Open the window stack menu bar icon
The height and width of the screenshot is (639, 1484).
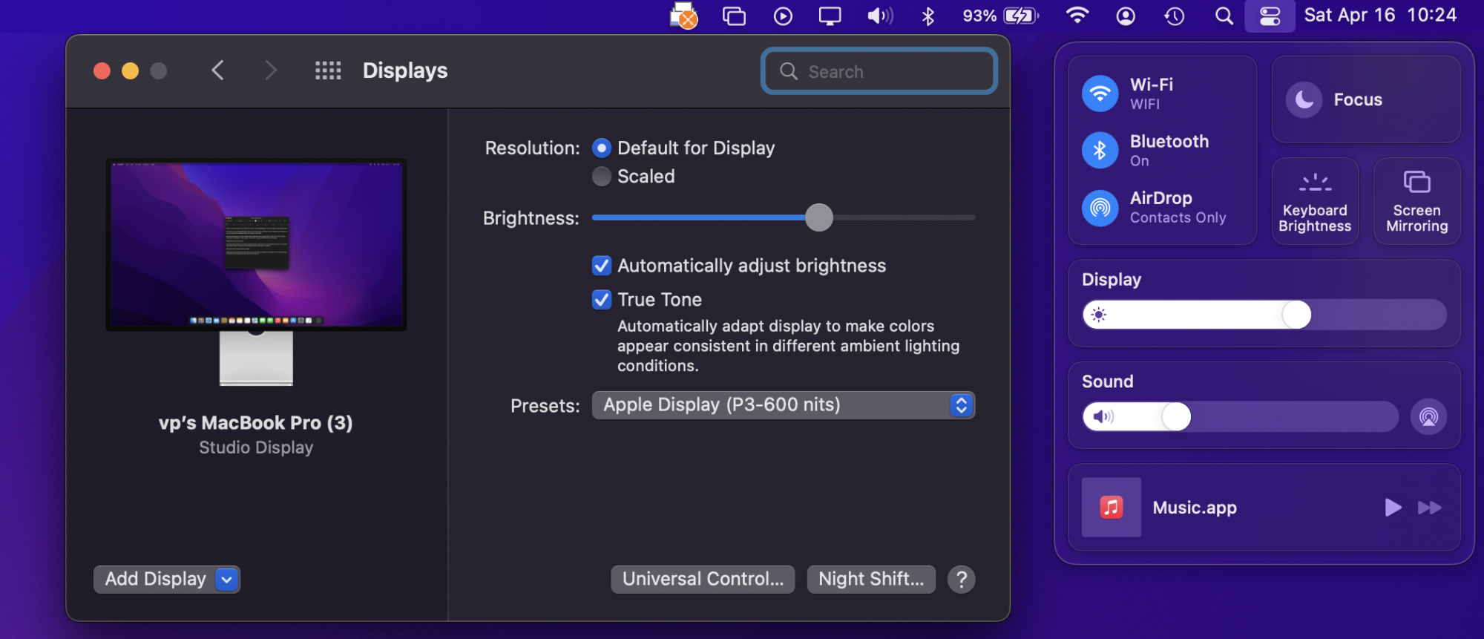click(x=734, y=16)
